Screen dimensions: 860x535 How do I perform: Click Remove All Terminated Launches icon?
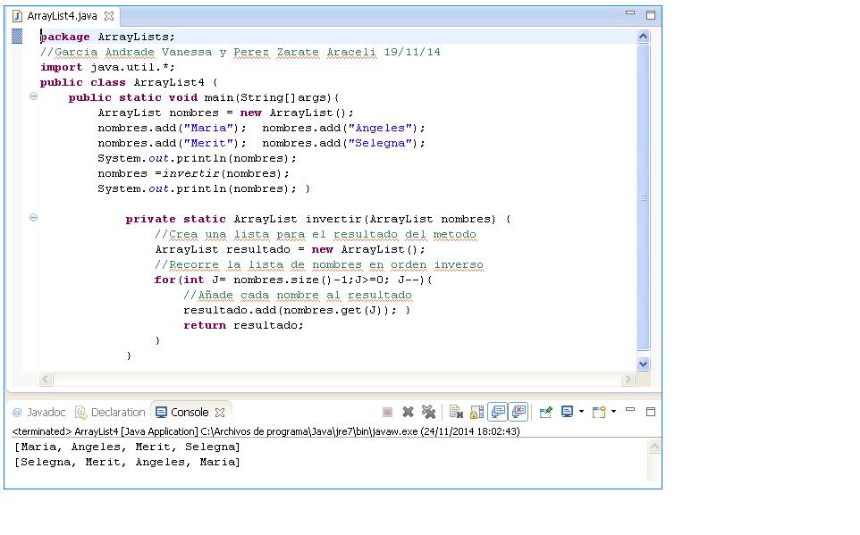[429, 412]
